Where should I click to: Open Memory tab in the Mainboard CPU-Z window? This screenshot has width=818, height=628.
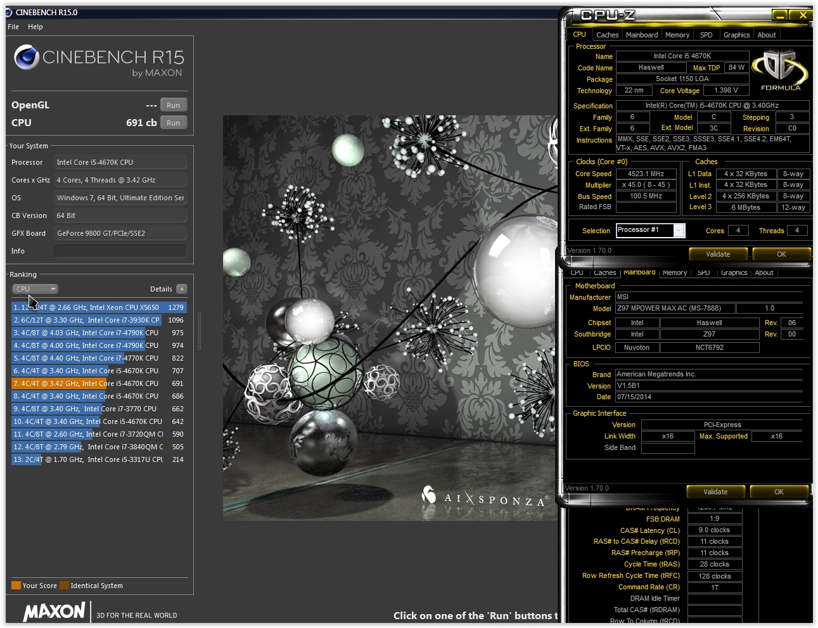pos(675,273)
